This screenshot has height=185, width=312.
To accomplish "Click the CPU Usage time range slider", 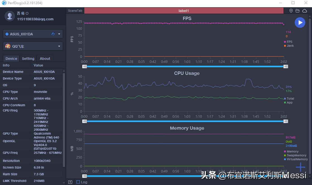I will coord(184,121).
